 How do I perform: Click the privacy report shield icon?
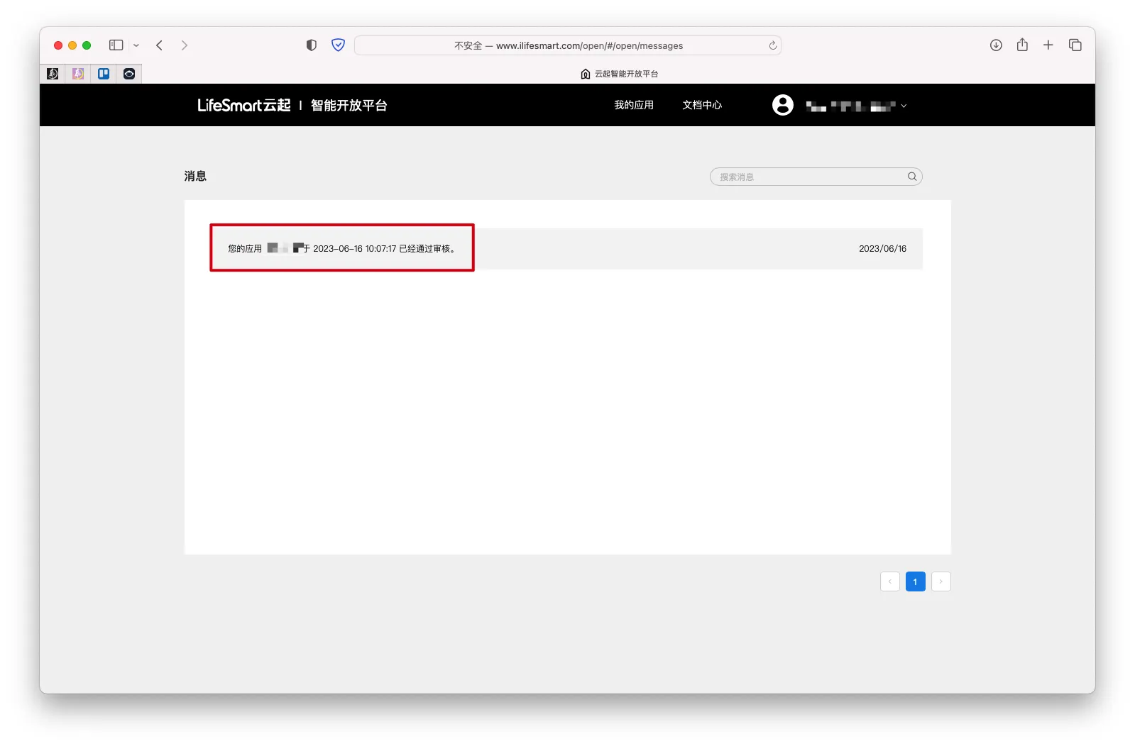(x=311, y=45)
